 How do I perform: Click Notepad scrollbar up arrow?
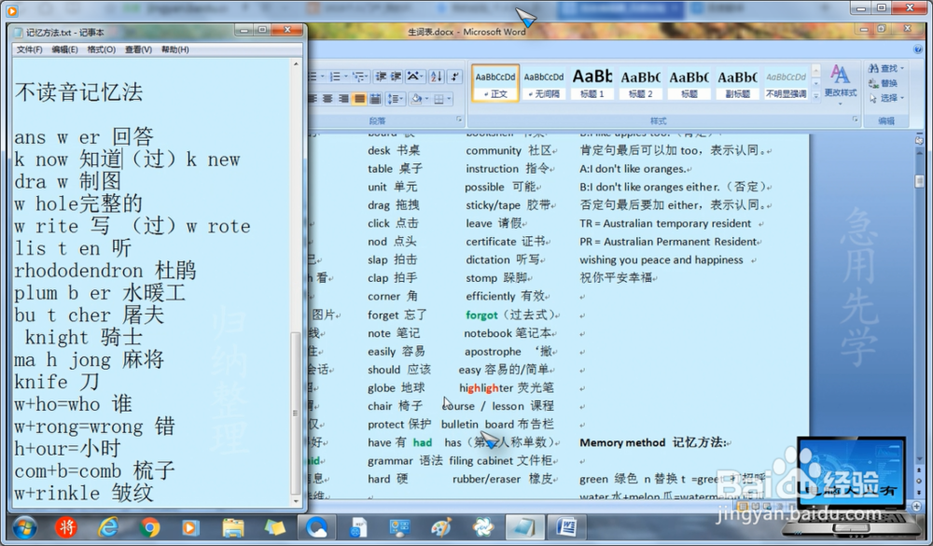point(296,64)
